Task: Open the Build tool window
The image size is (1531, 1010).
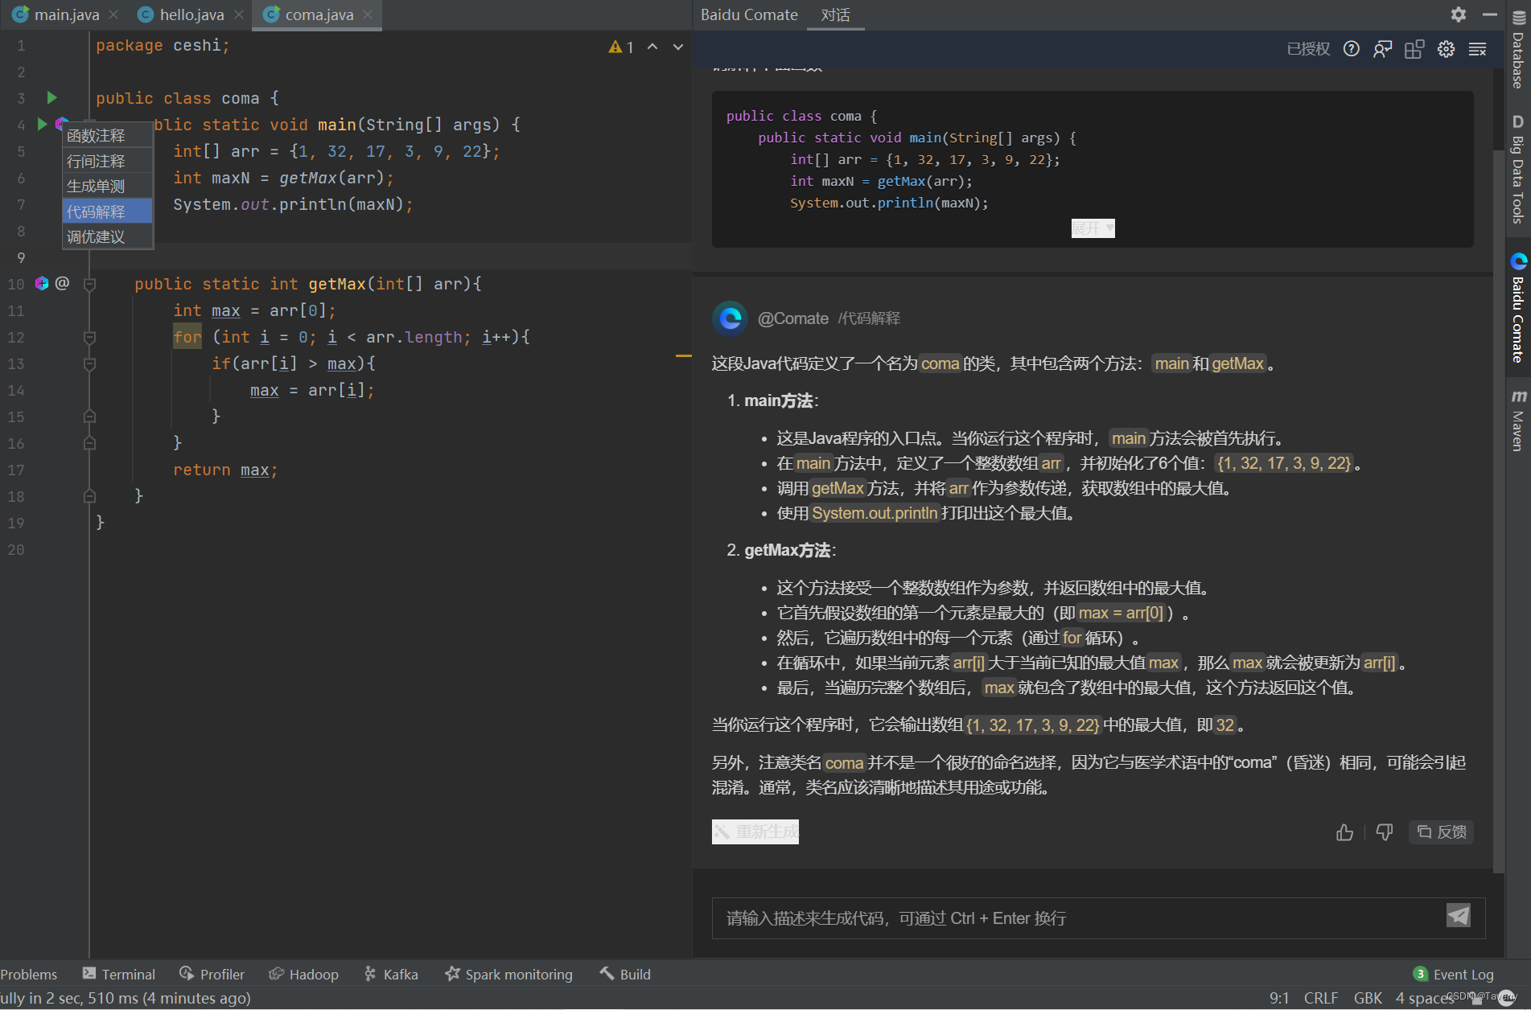Action: pos(625,974)
